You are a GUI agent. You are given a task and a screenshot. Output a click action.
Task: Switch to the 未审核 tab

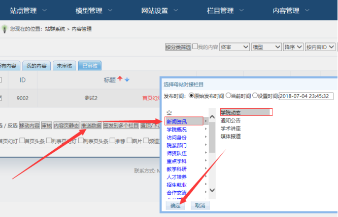(64, 66)
